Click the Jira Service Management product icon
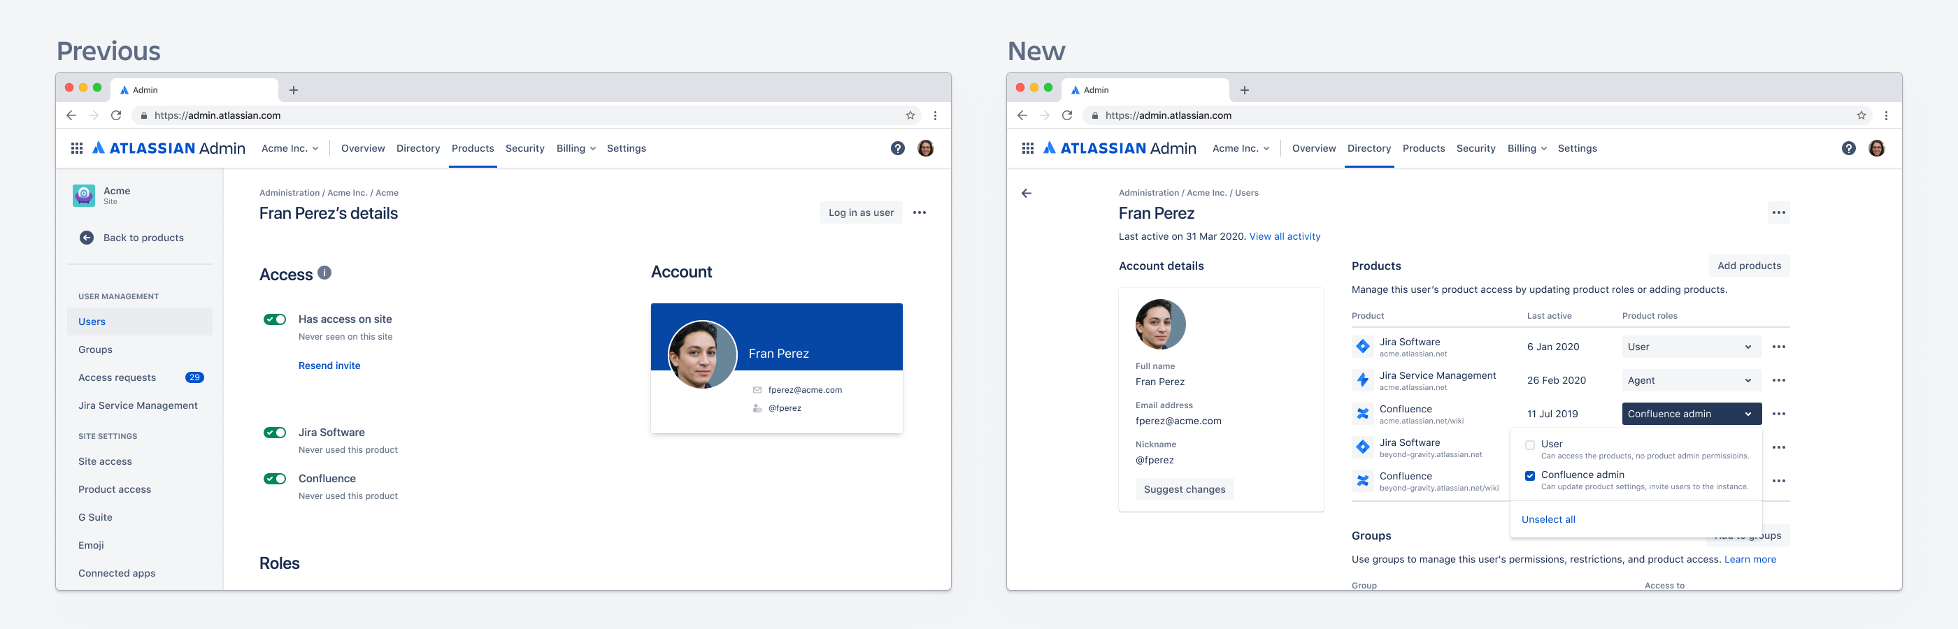 (1363, 379)
